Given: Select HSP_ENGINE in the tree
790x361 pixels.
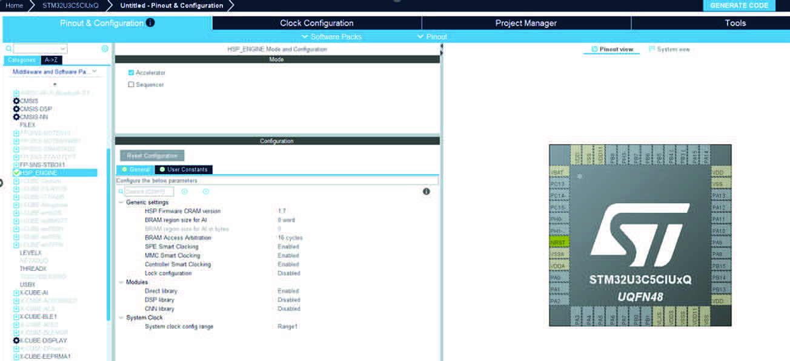Looking at the screenshot, I should (x=39, y=173).
